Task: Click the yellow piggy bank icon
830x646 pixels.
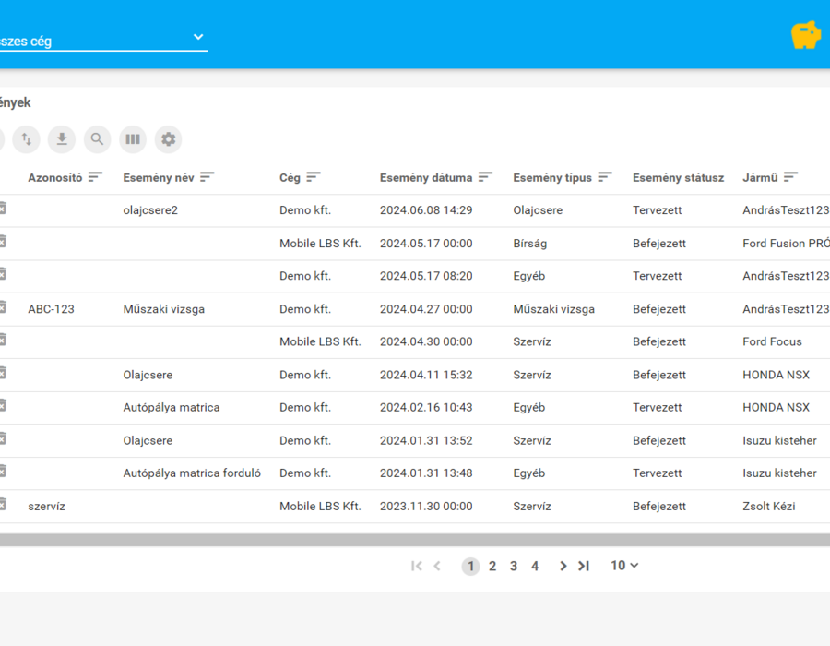Action: pos(806,35)
